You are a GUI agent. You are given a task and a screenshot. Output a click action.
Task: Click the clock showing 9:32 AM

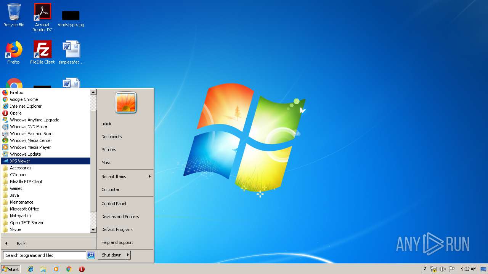click(x=469, y=269)
